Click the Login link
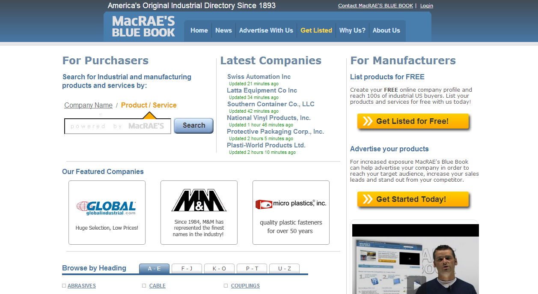The image size is (538, 294). point(427,6)
